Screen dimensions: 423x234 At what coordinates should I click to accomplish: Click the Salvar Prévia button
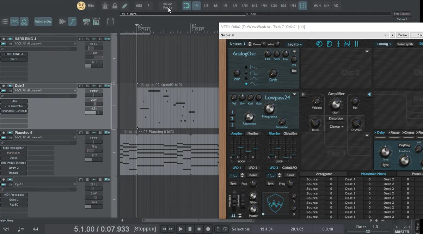(x=167, y=6)
